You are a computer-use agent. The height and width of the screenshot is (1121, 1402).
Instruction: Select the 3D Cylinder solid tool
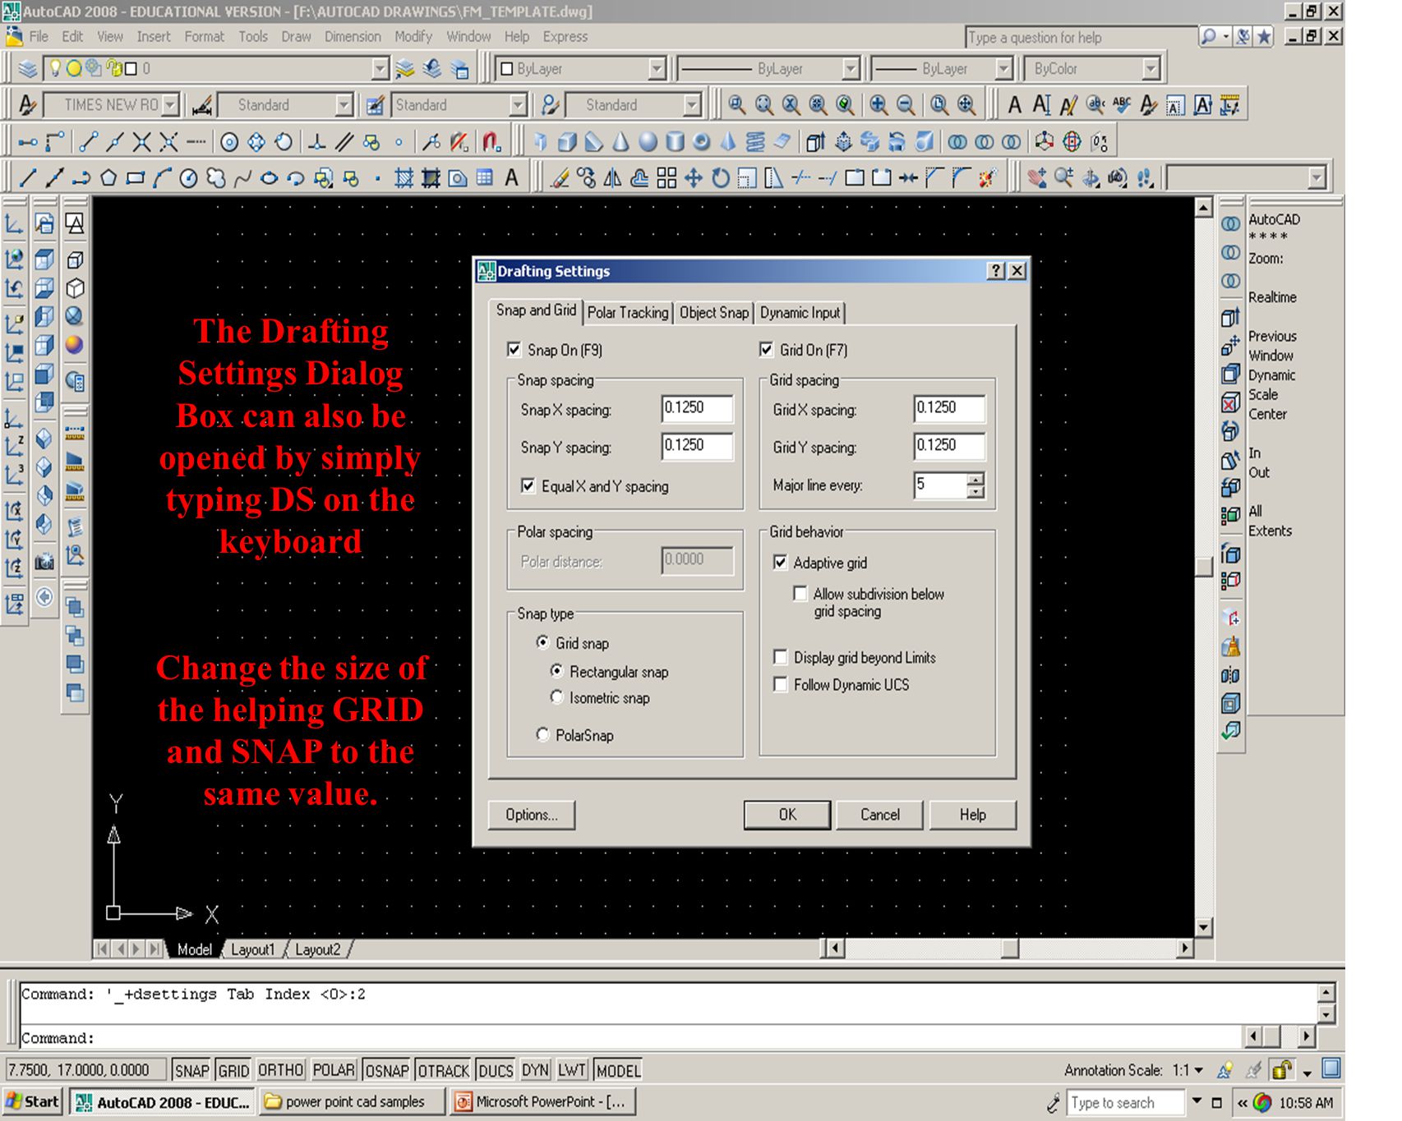675,142
